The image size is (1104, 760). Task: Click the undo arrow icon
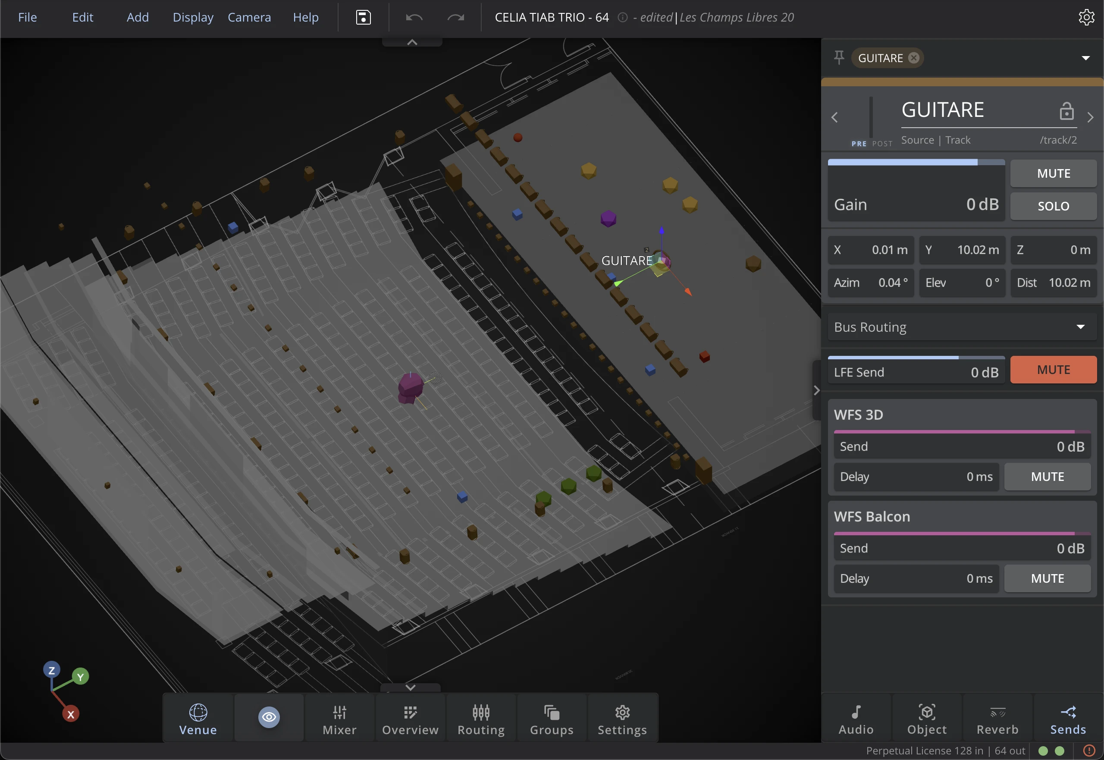(x=414, y=18)
